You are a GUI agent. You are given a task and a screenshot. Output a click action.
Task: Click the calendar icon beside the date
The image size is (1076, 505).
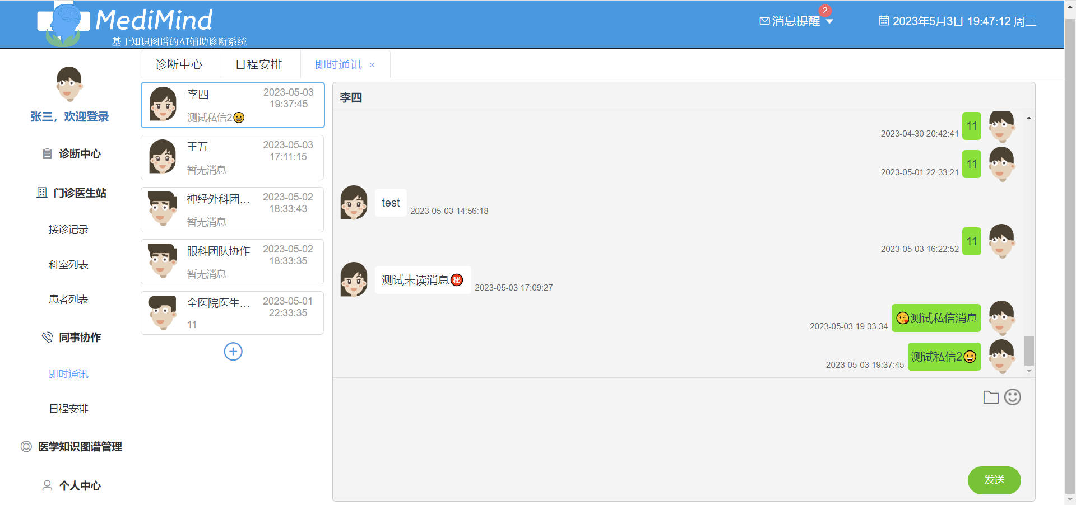tap(884, 21)
